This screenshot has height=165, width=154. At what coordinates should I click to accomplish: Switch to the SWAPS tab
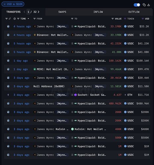62,12
